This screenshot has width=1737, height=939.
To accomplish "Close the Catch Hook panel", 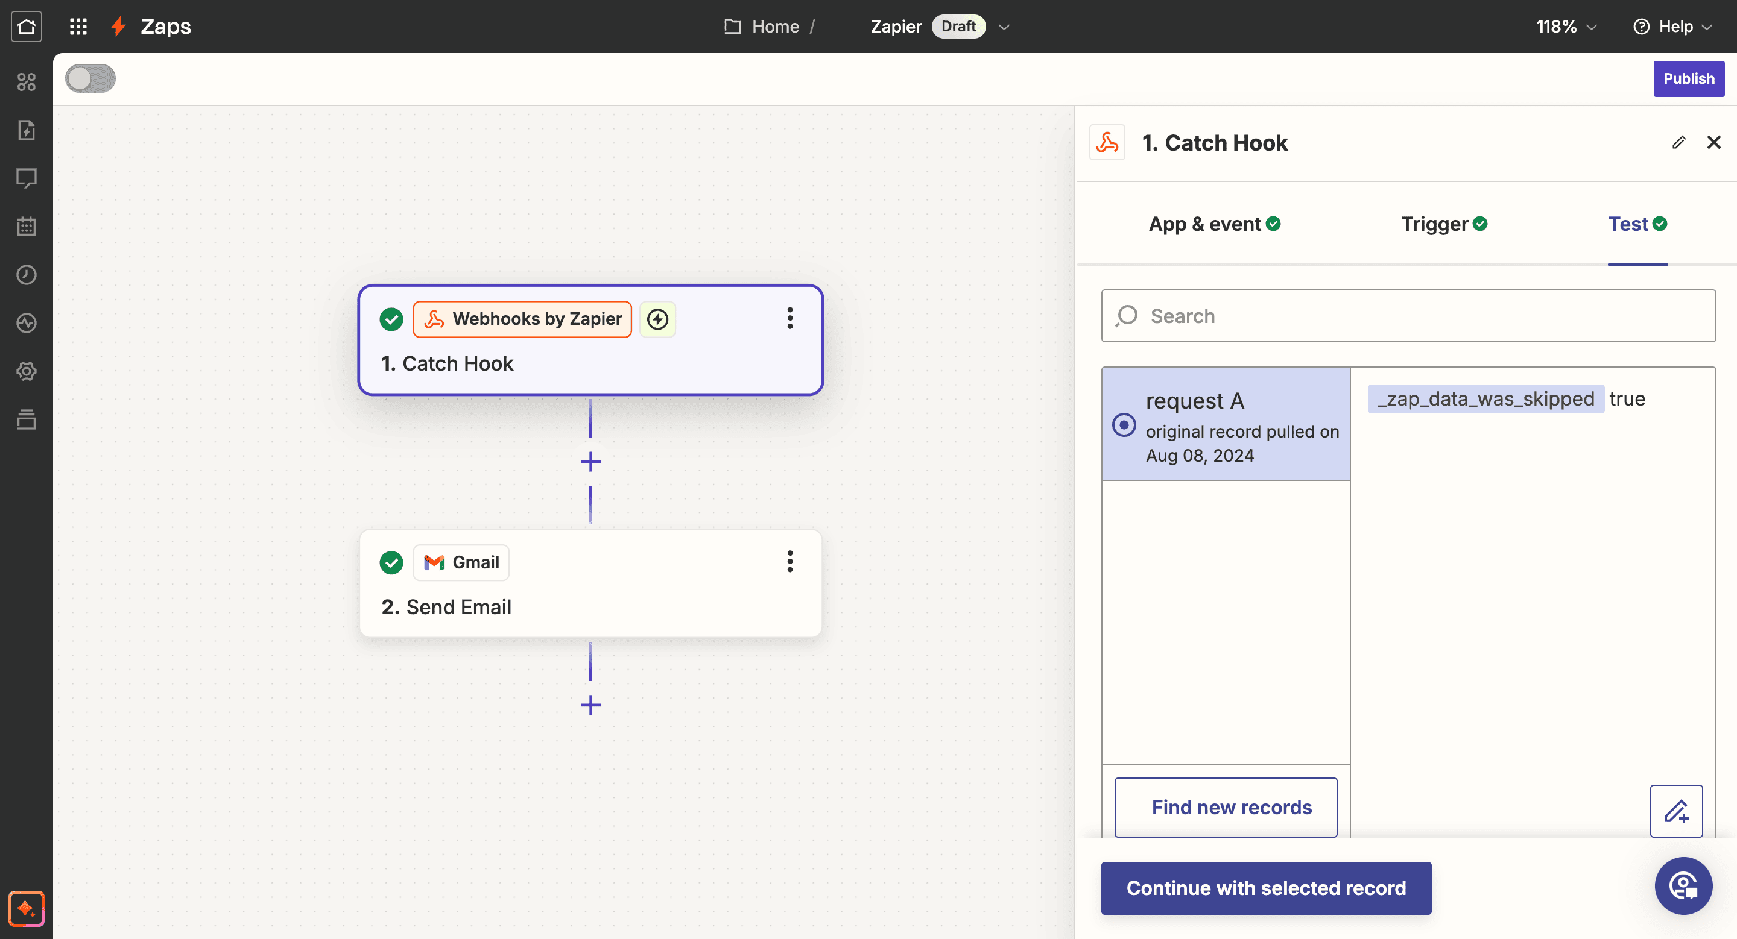I will (x=1713, y=142).
